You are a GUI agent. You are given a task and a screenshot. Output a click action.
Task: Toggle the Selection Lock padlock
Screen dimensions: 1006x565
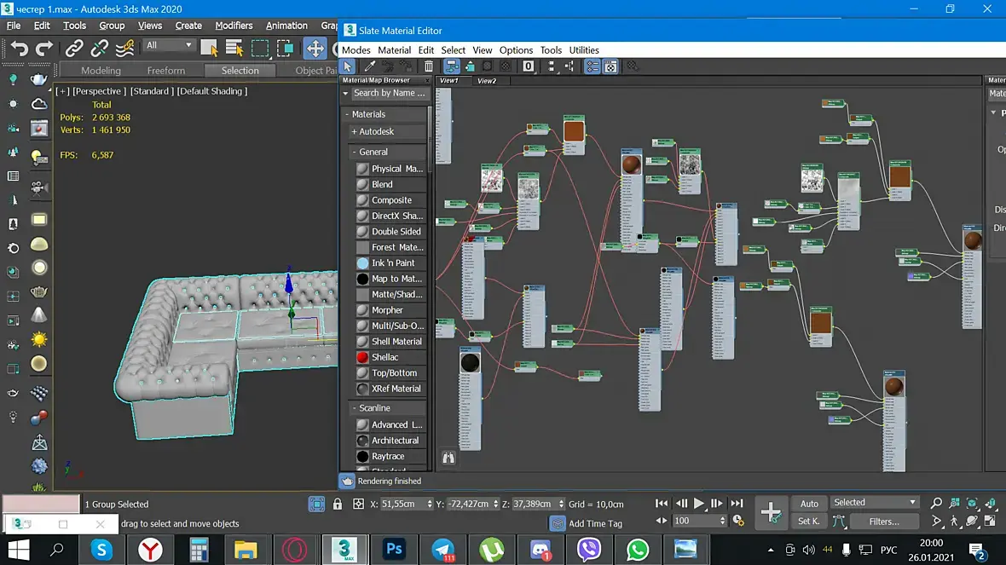[x=338, y=504]
